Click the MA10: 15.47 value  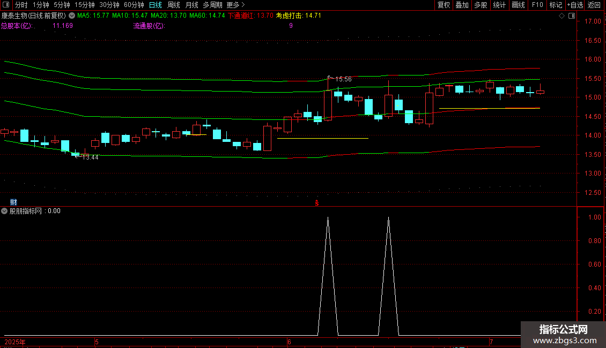tap(130, 16)
